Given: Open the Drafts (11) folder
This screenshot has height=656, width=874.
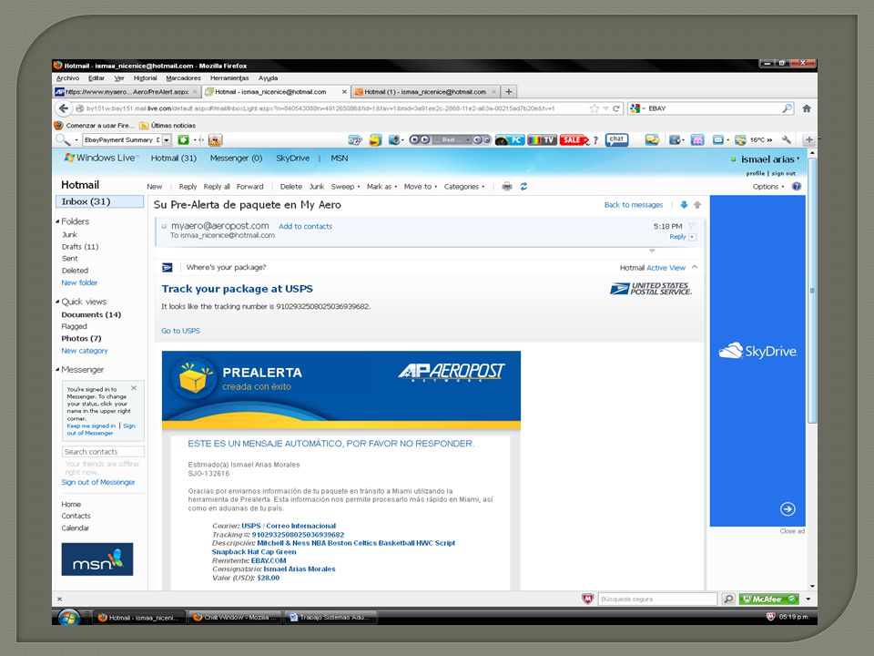Looking at the screenshot, I should pyautogui.click(x=80, y=247).
